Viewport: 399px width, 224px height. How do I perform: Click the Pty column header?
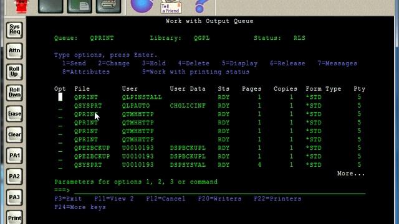[359, 89]
